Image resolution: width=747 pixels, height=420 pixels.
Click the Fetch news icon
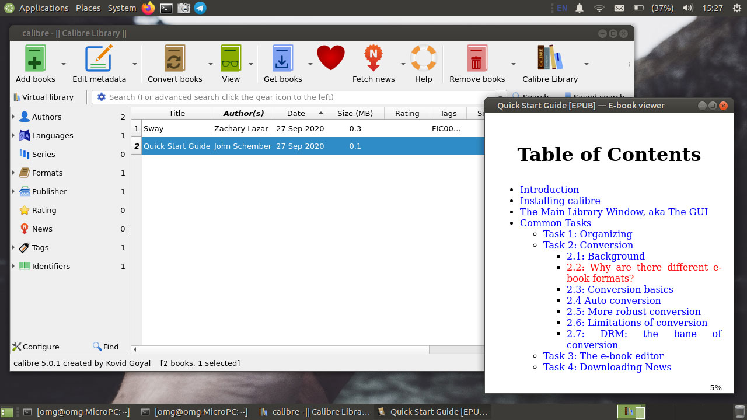tap(373, 58)
